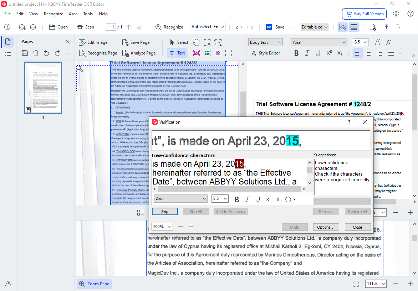Open Style Editor

tap(266, 53)
